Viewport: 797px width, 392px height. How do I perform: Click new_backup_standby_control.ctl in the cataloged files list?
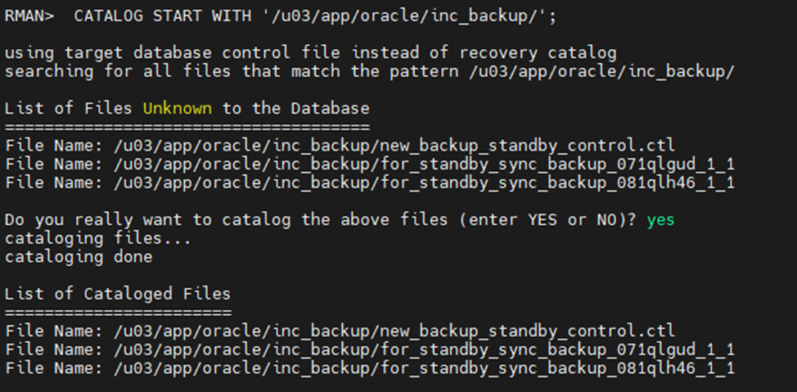[340, 331]
